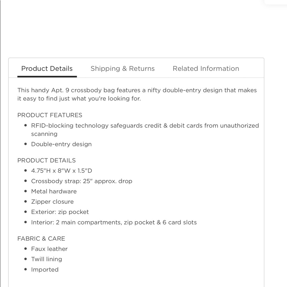The height and width of the screenshot is (287, 287).
Task: Click the Twill lining list item
Action: [46, 259]
